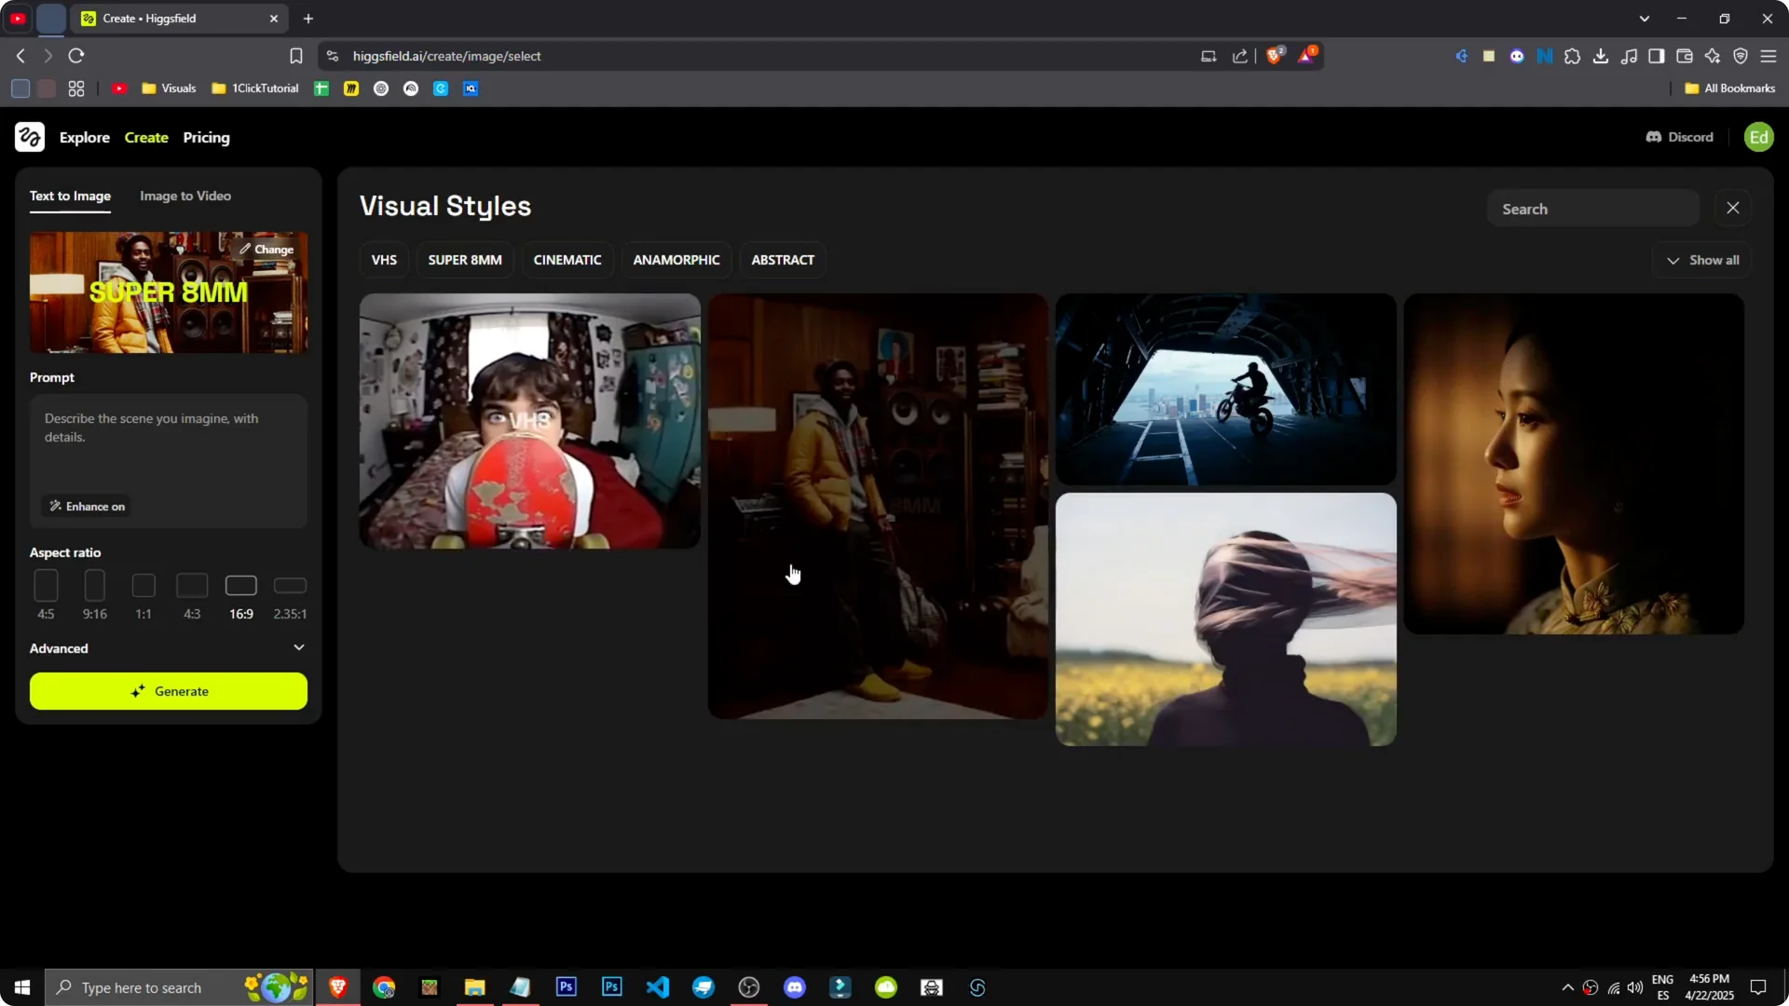Switch to the Image to Video tab
1789x1006 pixels.
[x=184, y=196]
